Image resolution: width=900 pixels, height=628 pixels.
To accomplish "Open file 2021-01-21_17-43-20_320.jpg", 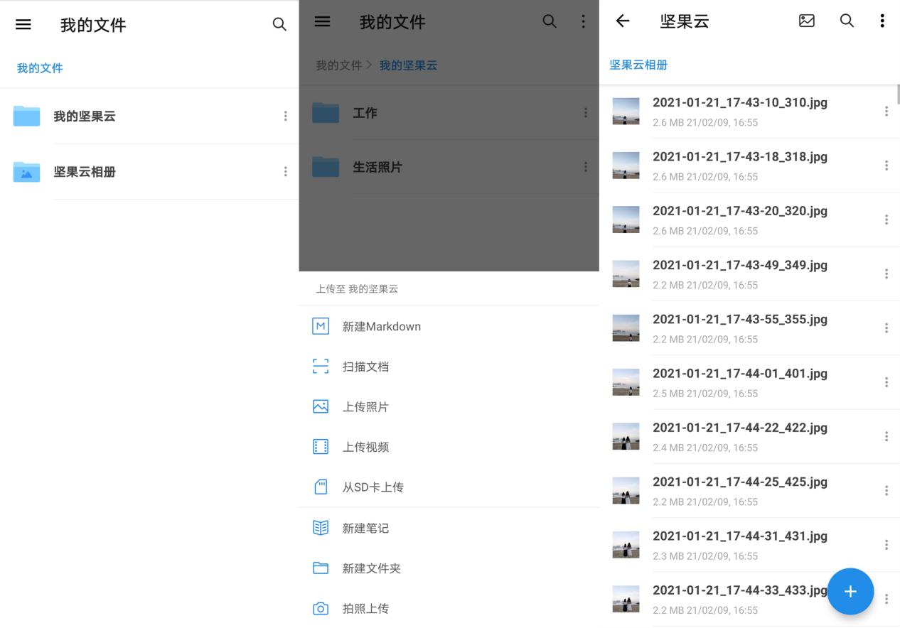I will click(749, 220).
